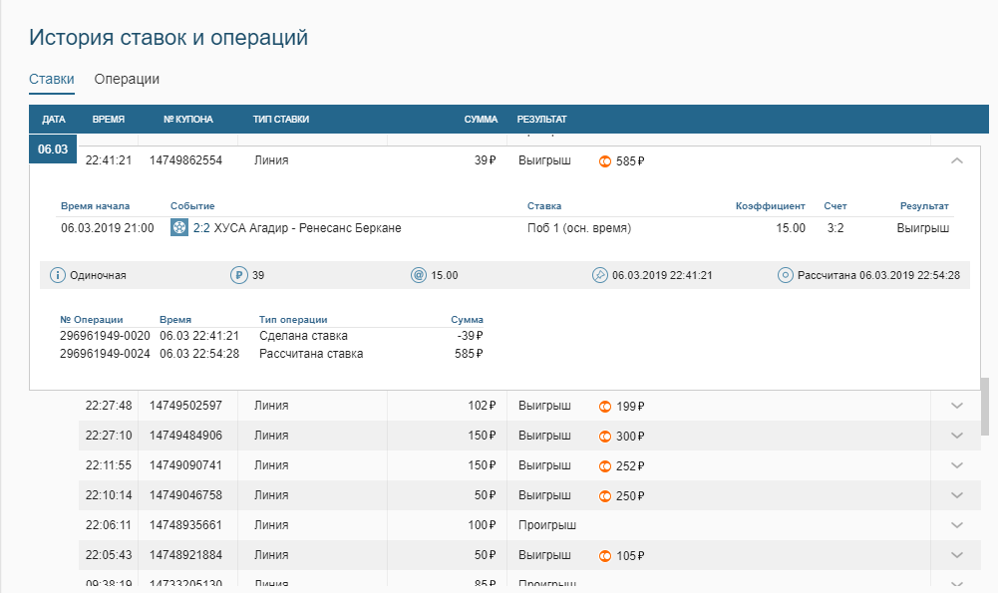Click the 06.03 date marker
This screenshot has height=593, width=998.
[53, 149]
